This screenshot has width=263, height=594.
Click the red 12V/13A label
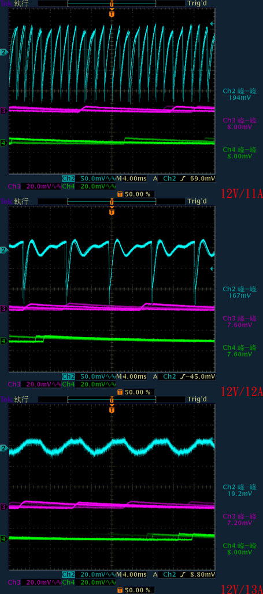click(x=242, y=589)
